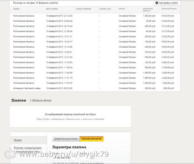Click the Конечный баланс column header
Image resolution: width=194 pixels, height=164 pixels.
pyautogui.click(x=169, y=9)
